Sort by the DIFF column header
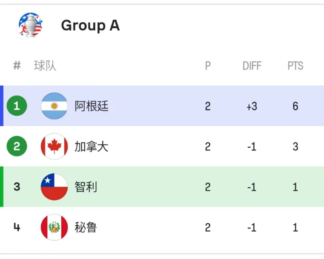Screen dimensions: 324x259 (252, 66)
